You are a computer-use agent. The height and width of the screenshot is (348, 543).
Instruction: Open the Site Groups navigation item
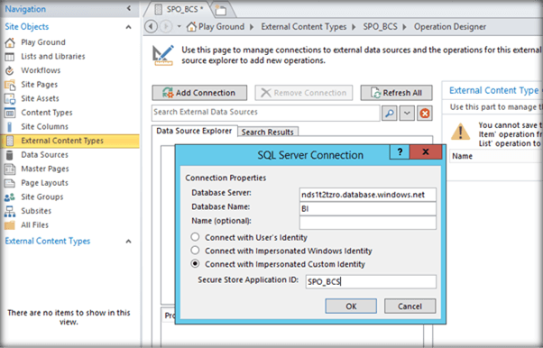point(42,197)
